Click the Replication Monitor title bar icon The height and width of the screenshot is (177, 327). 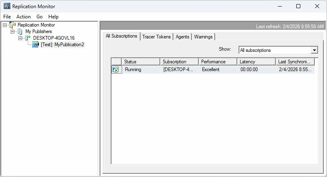(x=7, y=6)
